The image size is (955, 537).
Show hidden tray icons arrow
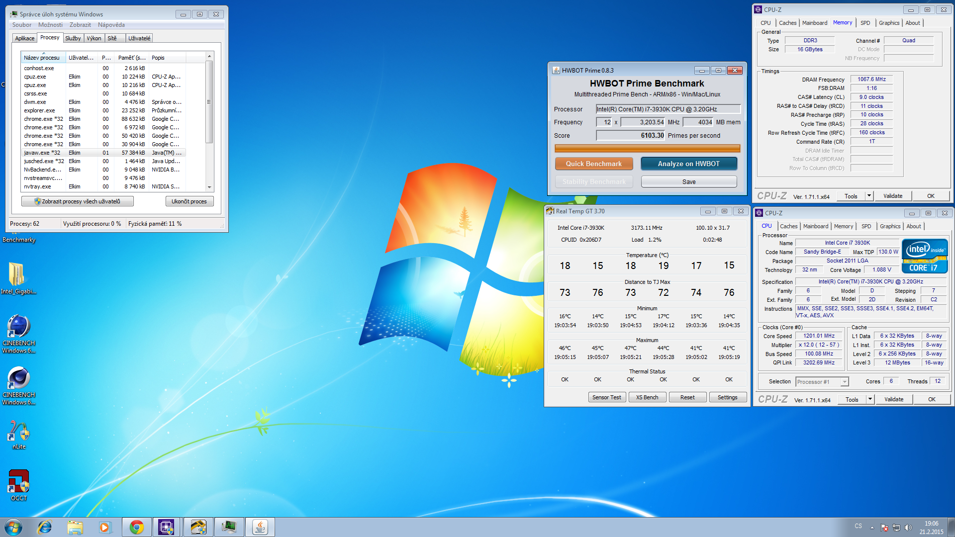872,528
